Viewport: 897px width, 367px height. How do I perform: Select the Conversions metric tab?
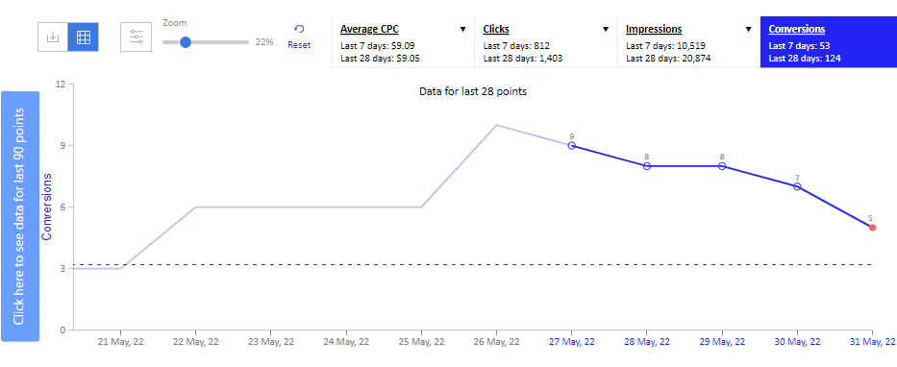pyautogui.click(x=829, y=41)
